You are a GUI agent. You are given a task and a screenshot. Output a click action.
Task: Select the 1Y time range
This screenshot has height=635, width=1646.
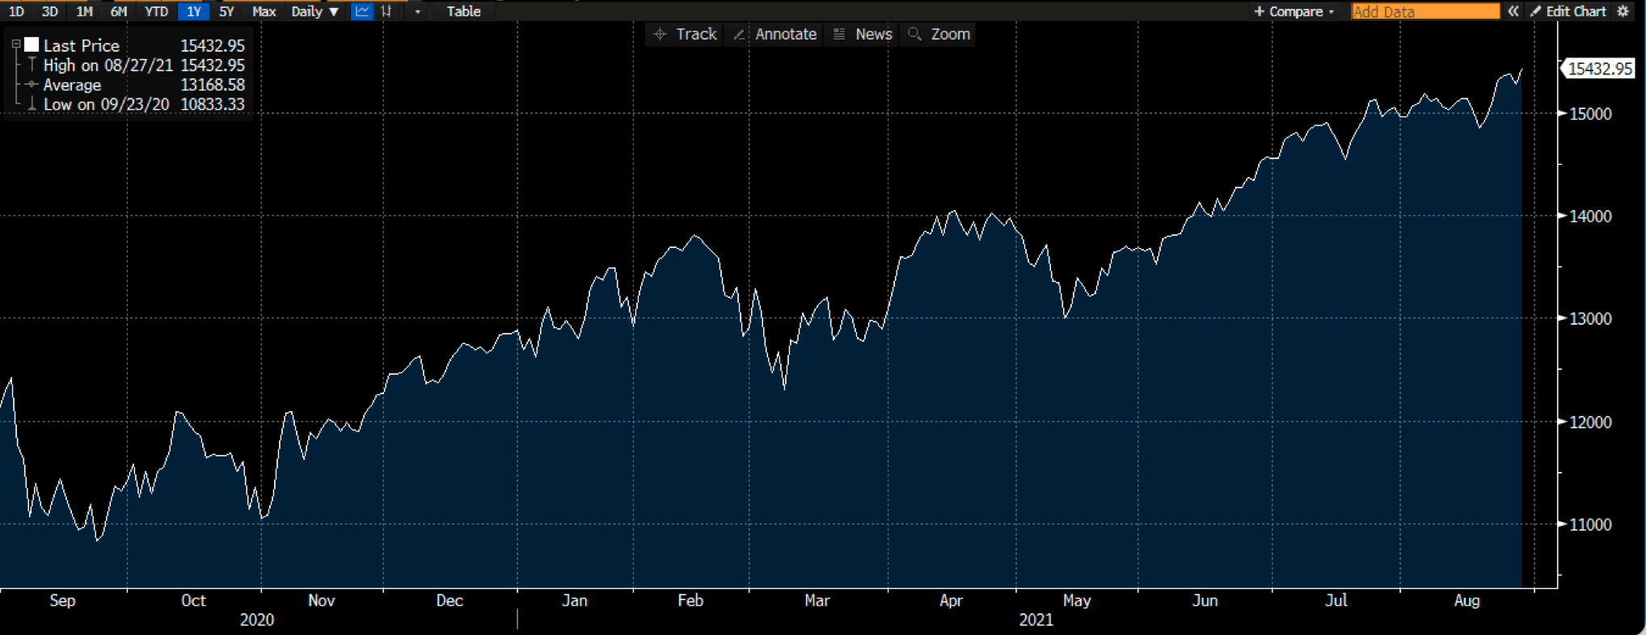pos(193,11)
